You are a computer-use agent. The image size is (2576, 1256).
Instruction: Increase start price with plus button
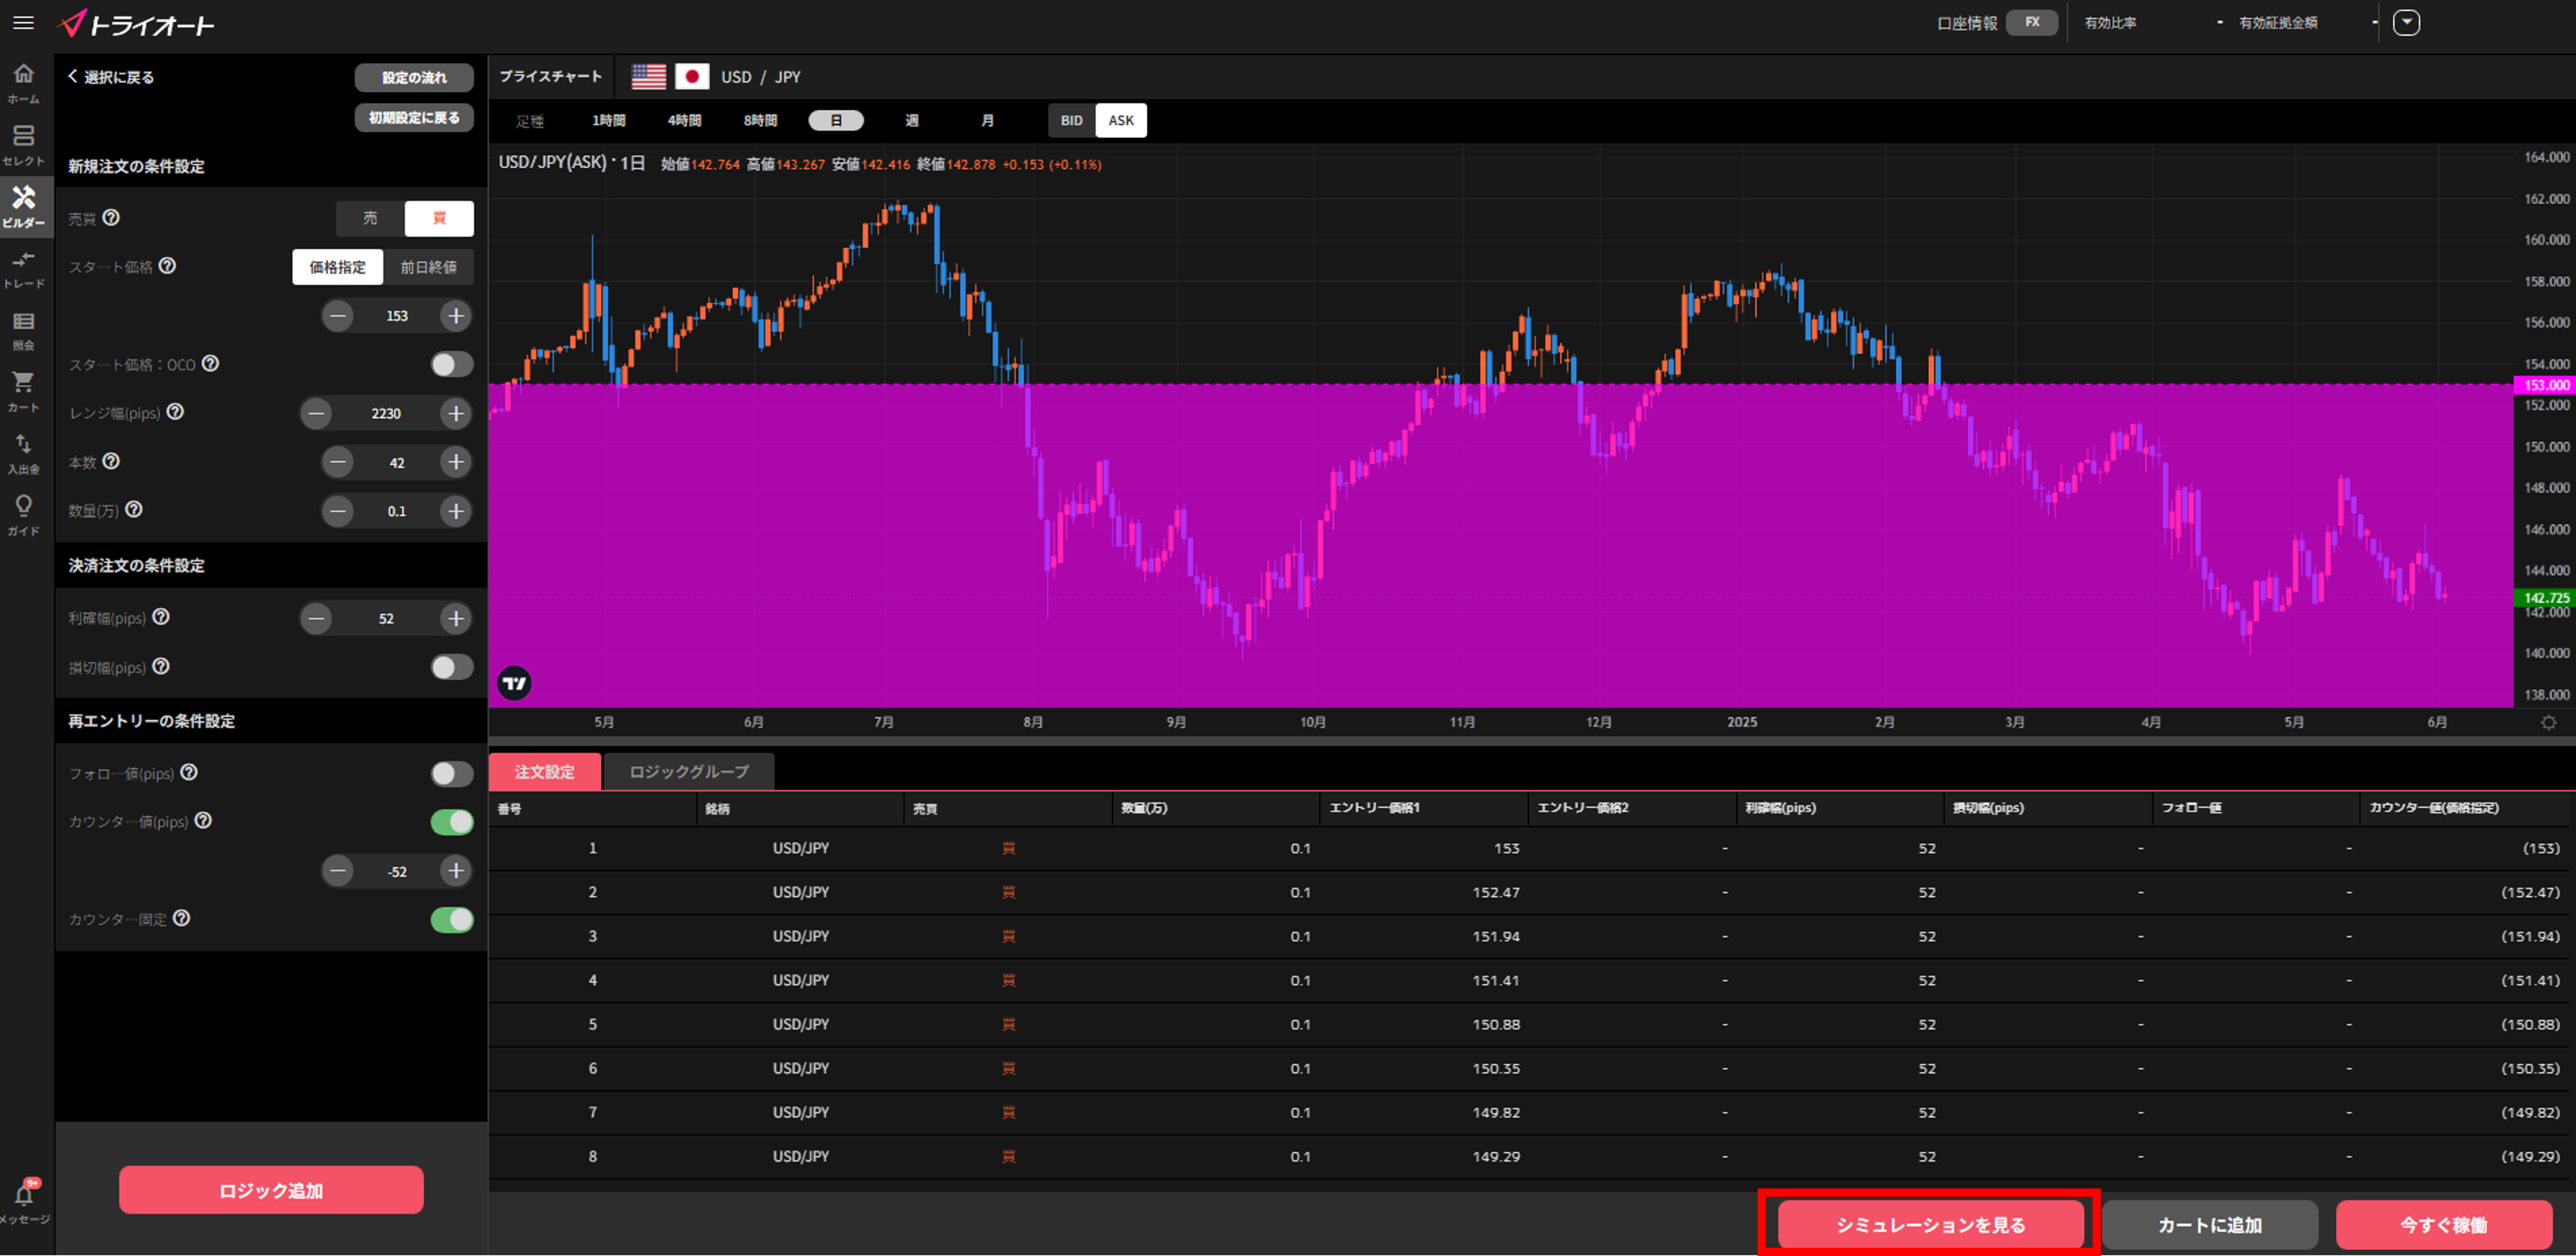click(456, 316)
